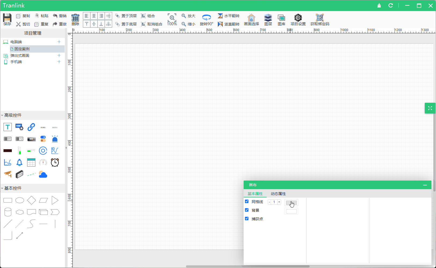Select the digital clock display widget
The height and width of the screenshot is (268, 436).
coord(19,174)
